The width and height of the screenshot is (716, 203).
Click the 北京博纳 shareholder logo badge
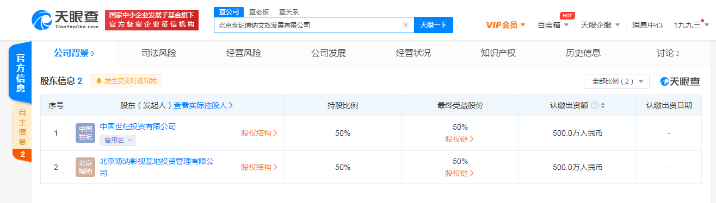[85, 167]
